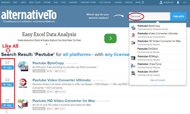Image resolution: width=190 pixels, height=114 pixels.
Task: Click Commercial tag under Video Converter Ultimate
Action: click(39, 91)
